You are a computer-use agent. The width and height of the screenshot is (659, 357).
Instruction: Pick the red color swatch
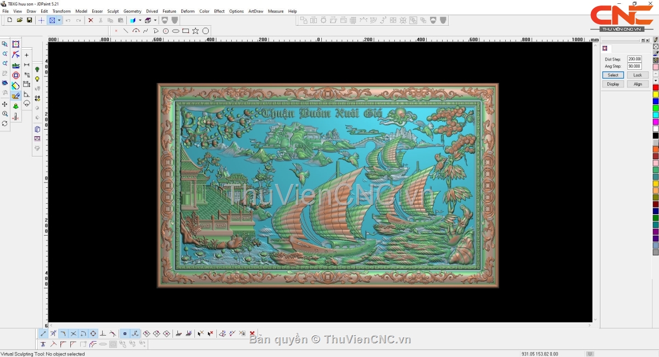[x=656, y=87]
